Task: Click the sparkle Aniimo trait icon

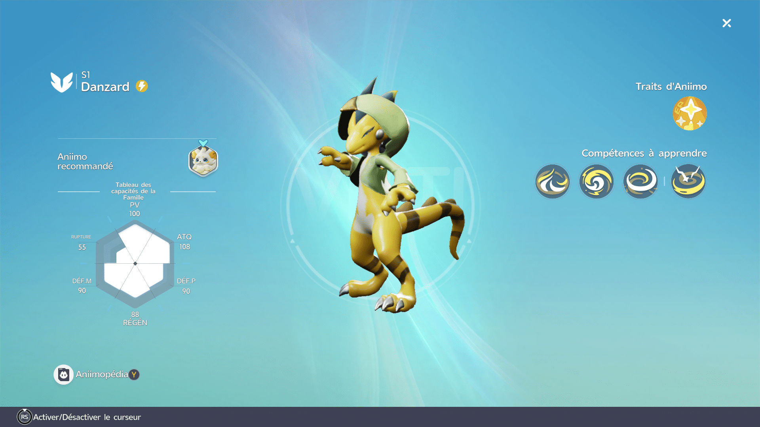Action: (690, 113)
